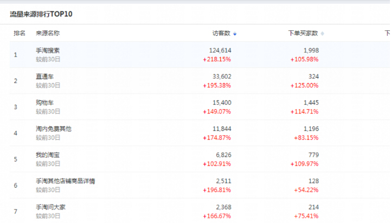Select the 淘内免费其他 source name
The image size is (391, 223).
tap(54, 129)
